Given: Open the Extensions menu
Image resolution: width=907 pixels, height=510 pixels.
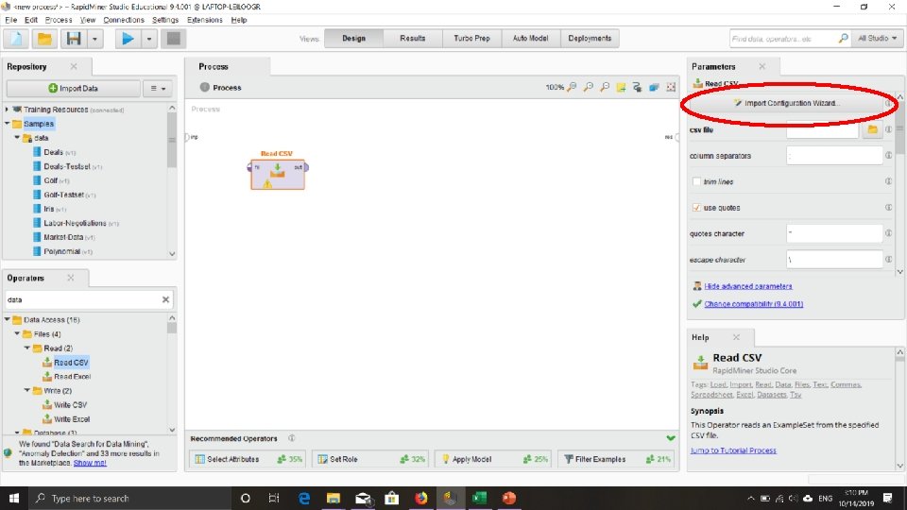Looking at the screenshot, I should (205, 20).
